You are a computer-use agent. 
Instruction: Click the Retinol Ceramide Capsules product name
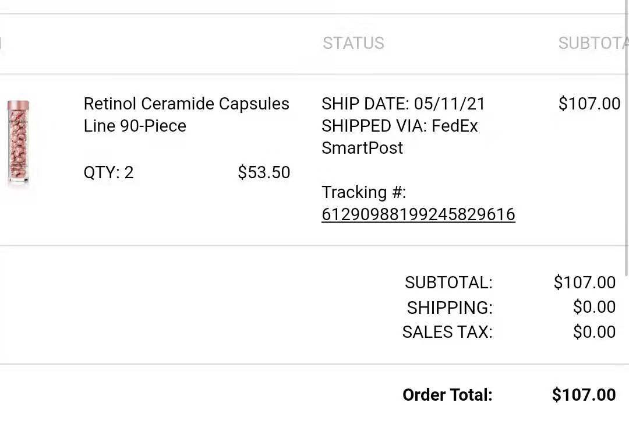[186, 115]
